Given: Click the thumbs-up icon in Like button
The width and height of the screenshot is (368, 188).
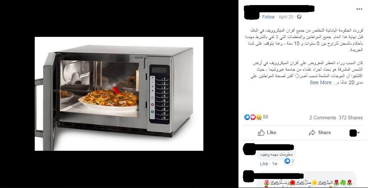Looking at the screenshot, I should [x=261, y=133].
